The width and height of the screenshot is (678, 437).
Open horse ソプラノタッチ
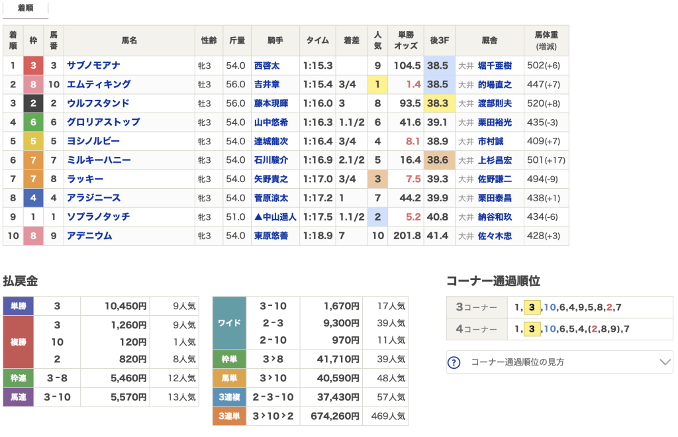[x=98, y=217]
